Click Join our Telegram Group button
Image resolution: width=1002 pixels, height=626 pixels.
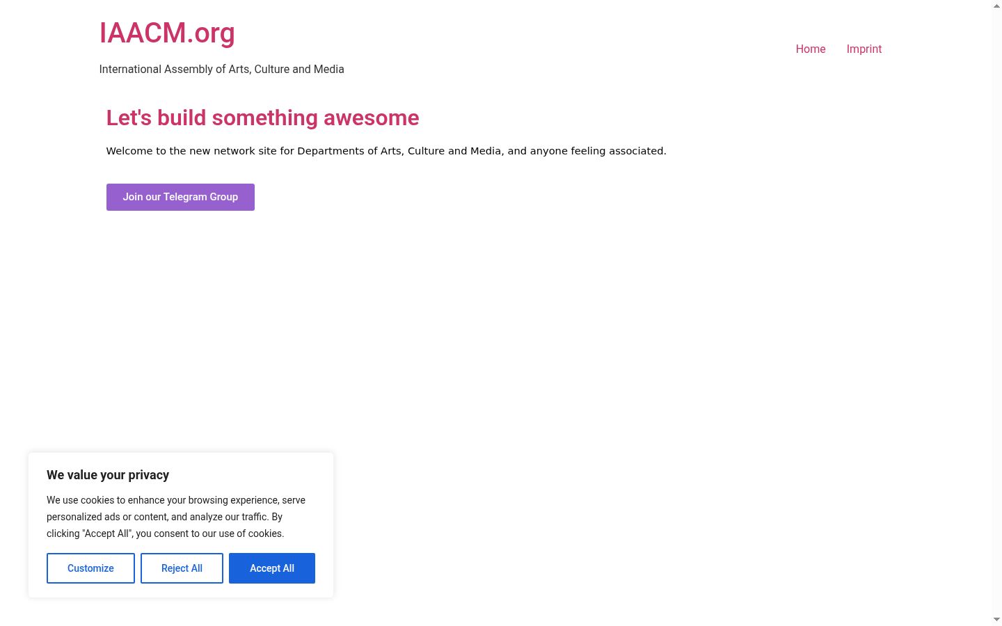point(180,197)
